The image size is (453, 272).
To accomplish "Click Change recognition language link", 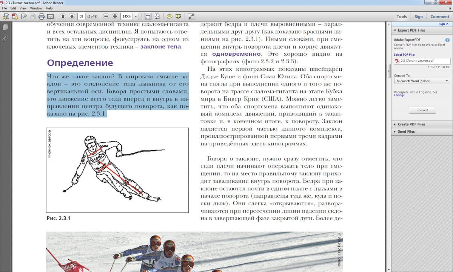I will [399, 95].
